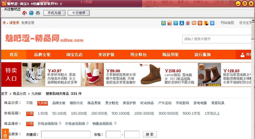Share via the blue P Pengyou icon

coord(176,23)
